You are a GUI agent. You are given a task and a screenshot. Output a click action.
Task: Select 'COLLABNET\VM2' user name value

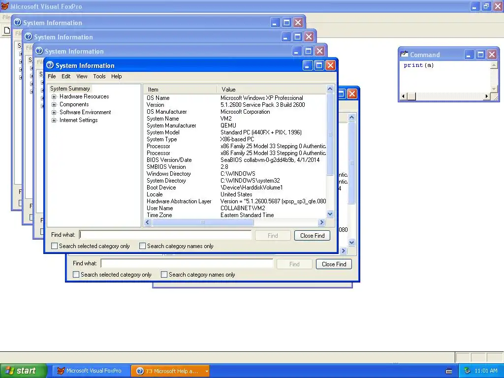(243, 208)
